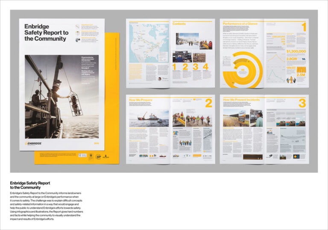Select the 'How We Prevent Incidents' heading
The height and width of the screenshot is (230, 328).
[x=241, y=100]
